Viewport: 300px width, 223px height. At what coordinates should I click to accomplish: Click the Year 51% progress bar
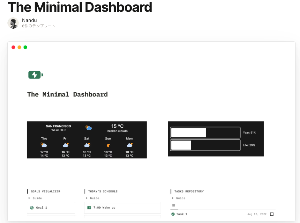[205, 133]
